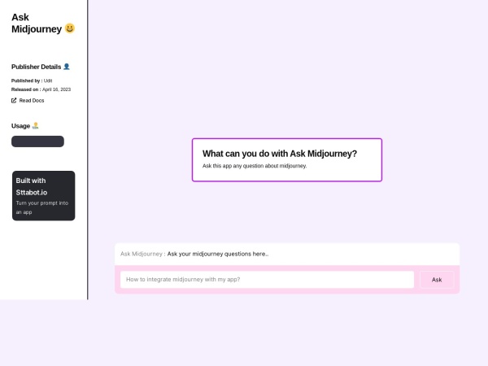Click the 'Turn your prompt into an app' tagline
The height and width of the screenshot is (366, 488).
point(42,207)
